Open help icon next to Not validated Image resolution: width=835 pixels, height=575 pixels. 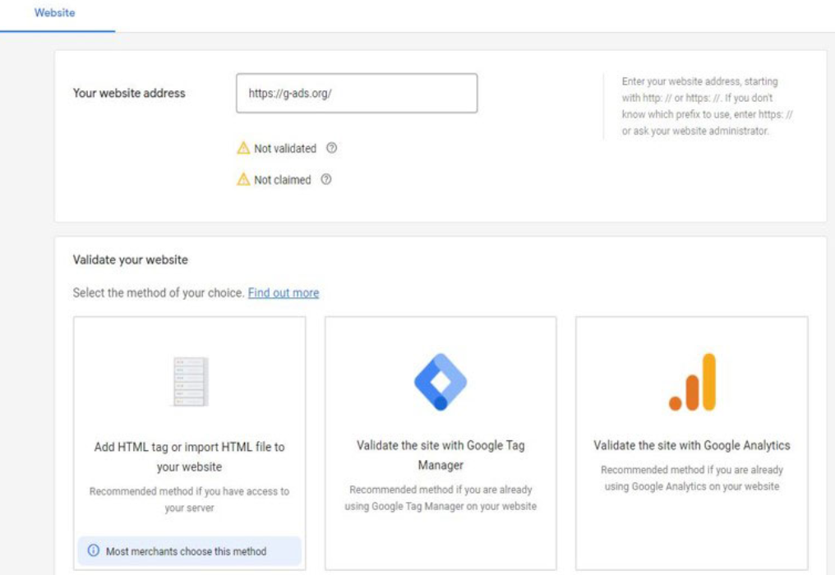click(331, 149)
